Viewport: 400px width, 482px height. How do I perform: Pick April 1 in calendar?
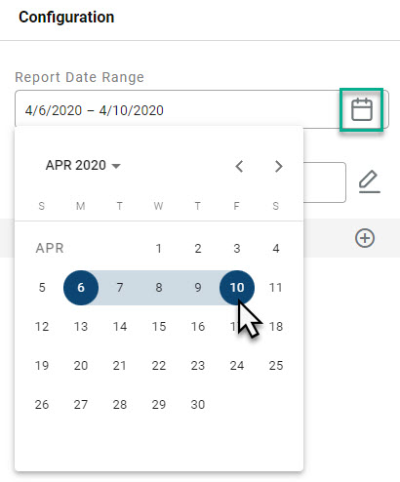click(159, 249)
